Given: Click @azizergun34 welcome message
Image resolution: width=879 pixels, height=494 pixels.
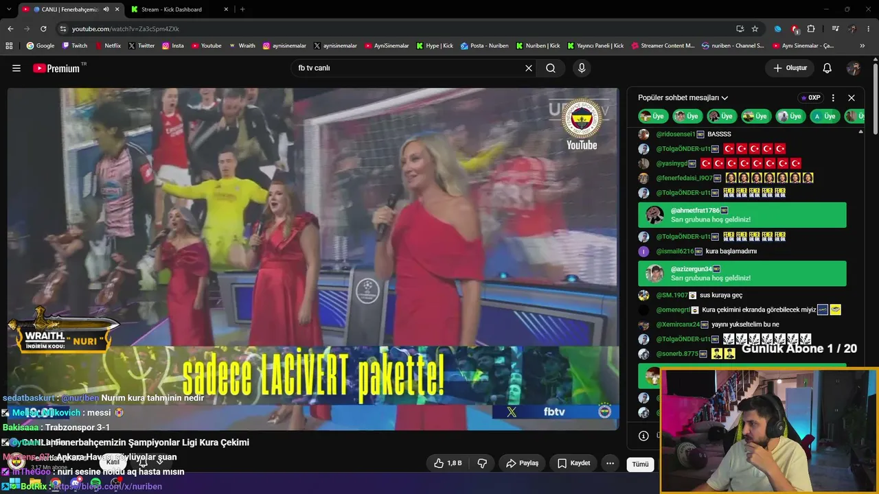Looking at the screenshot, I should point(742,274).
